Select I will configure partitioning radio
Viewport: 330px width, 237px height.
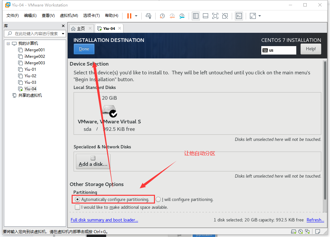158,199
